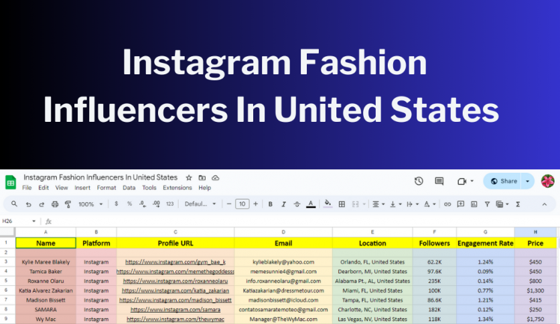Open the Tools menu
Image resolution: width=560 pixels, height=324 pixels.
coord(149,187)
